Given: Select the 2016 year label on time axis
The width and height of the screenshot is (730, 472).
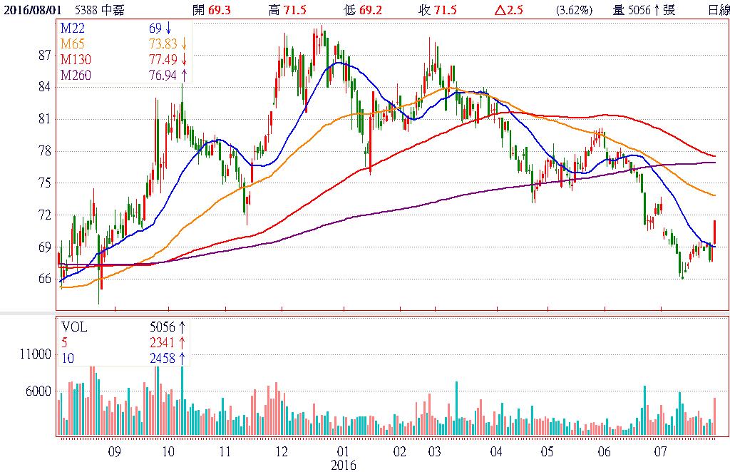Looking at the screenshot, I should pos(344,464).
